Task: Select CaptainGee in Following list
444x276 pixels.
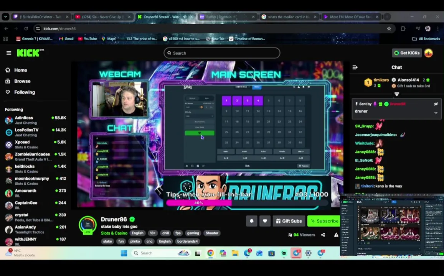Action: click(x=35, y=205)
